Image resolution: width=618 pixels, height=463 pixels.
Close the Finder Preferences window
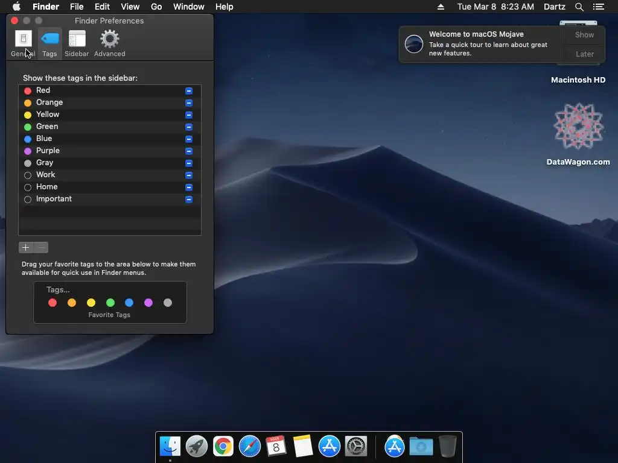point(14,20)
